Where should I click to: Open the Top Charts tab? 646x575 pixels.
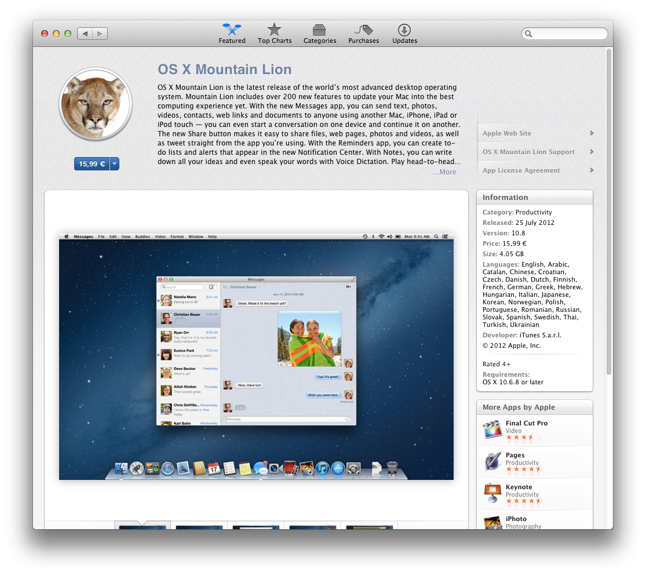coord(275,34)
